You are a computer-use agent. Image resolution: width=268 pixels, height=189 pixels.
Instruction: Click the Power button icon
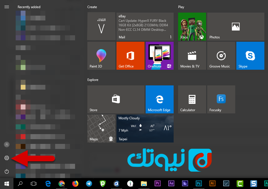[x=7, y=171]
